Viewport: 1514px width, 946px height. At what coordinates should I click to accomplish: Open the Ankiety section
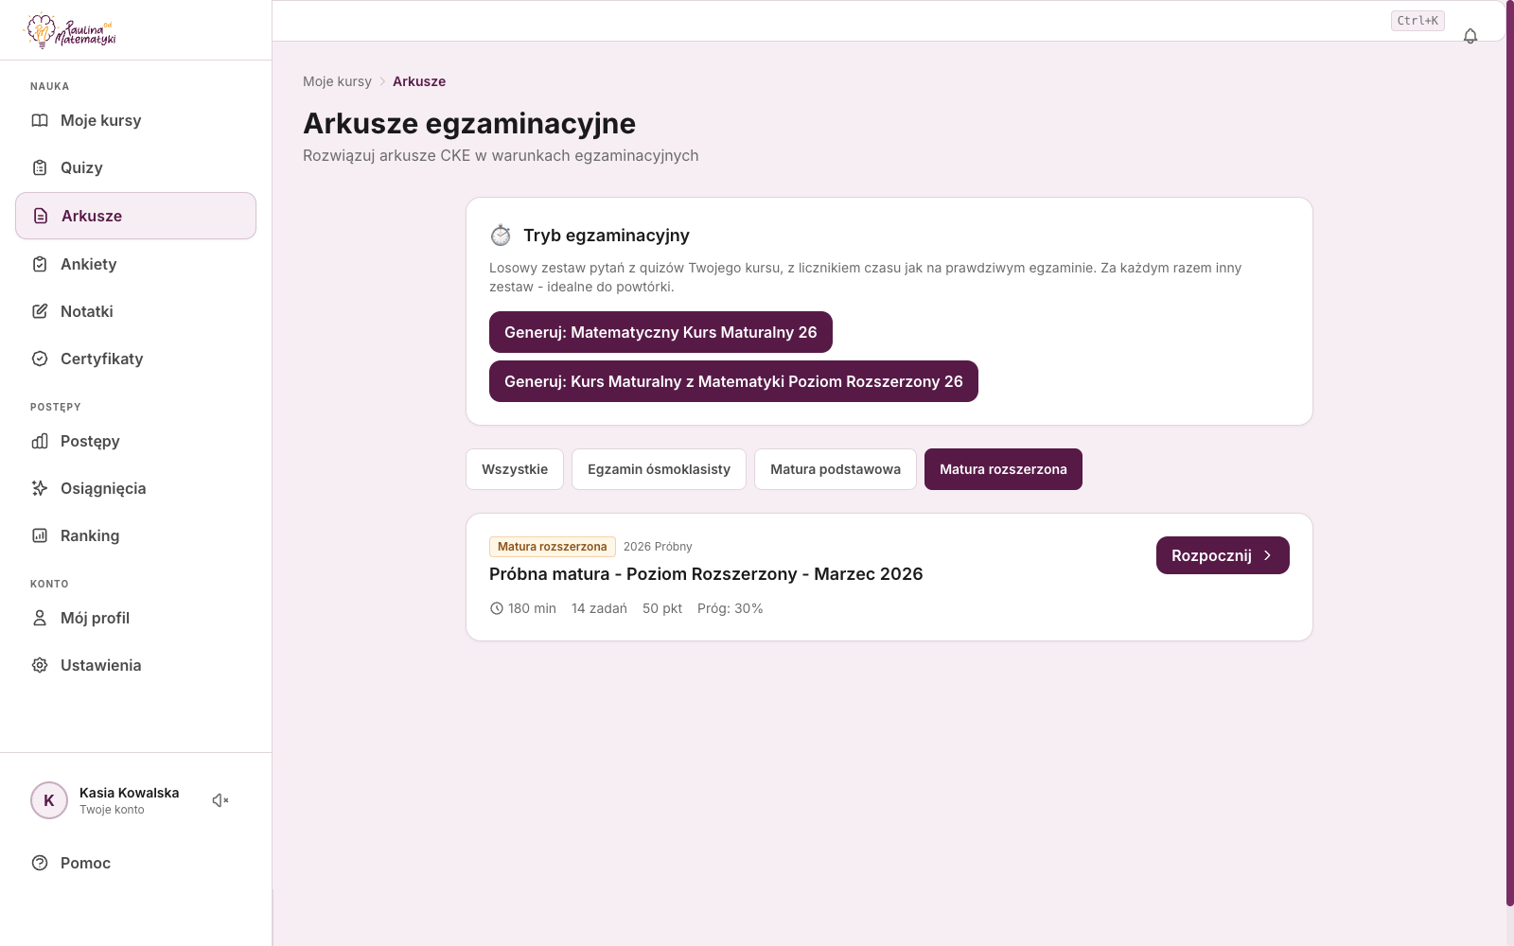click(x=135, y=264)
